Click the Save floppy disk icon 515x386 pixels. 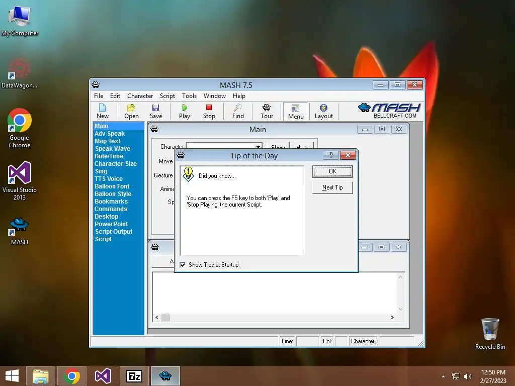point(156,111)
